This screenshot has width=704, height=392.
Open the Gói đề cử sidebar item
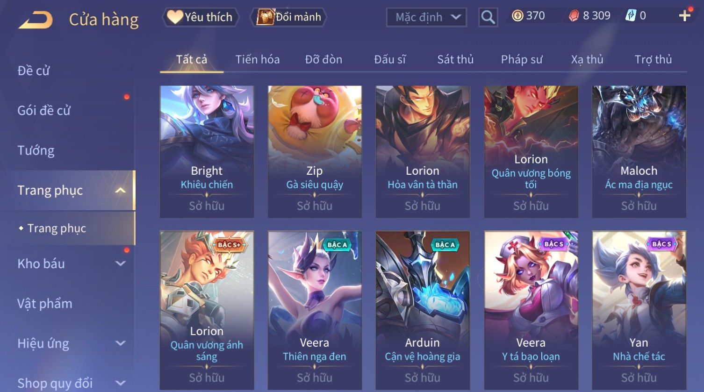44,111
